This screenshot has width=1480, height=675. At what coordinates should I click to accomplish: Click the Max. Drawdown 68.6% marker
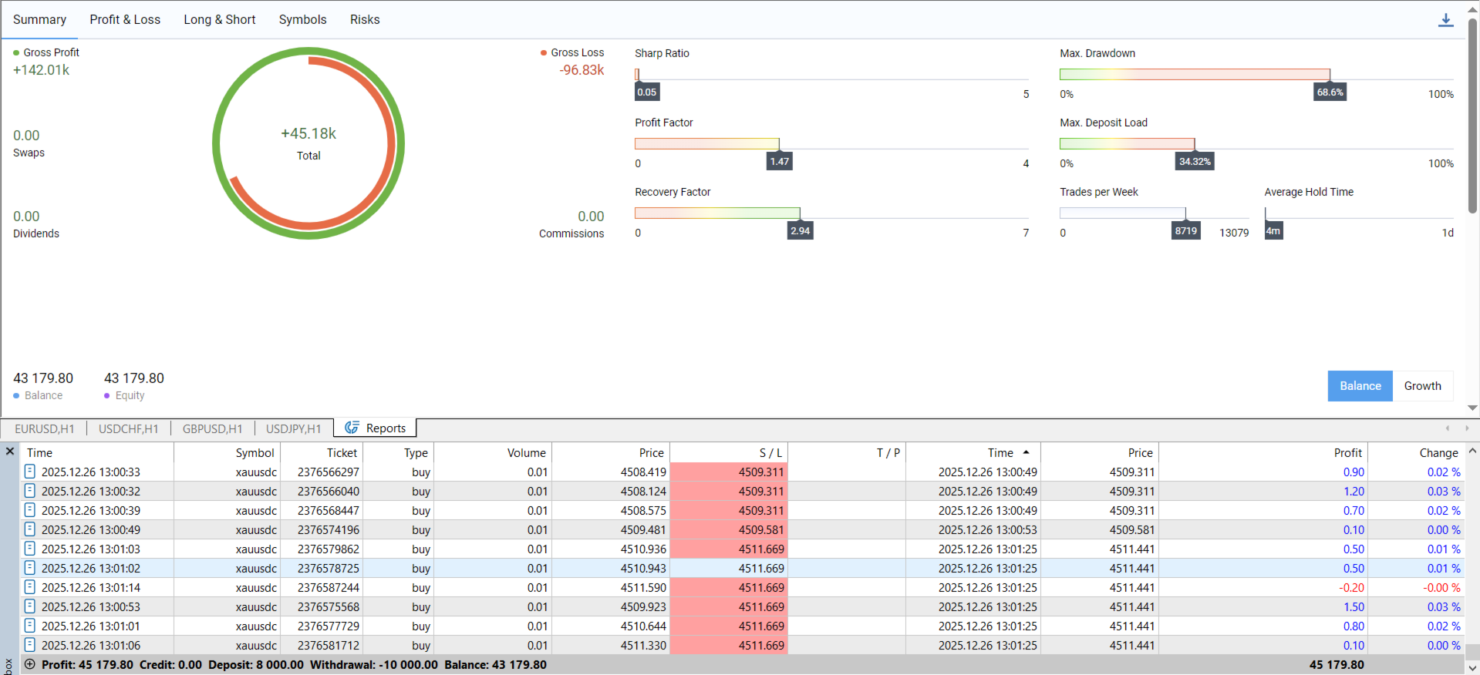point(1330,92)
